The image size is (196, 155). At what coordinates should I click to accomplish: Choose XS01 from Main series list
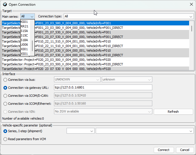pyautogui.click(x=25, y=54)
